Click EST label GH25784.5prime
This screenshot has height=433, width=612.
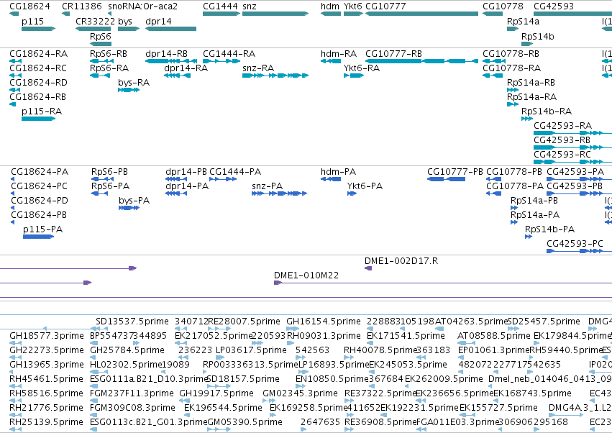tap(127, 350)
